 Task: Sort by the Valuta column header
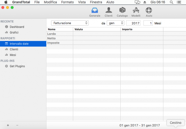97,29
